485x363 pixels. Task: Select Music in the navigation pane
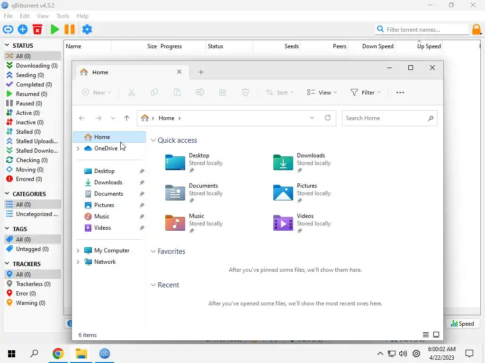[110, 216]
